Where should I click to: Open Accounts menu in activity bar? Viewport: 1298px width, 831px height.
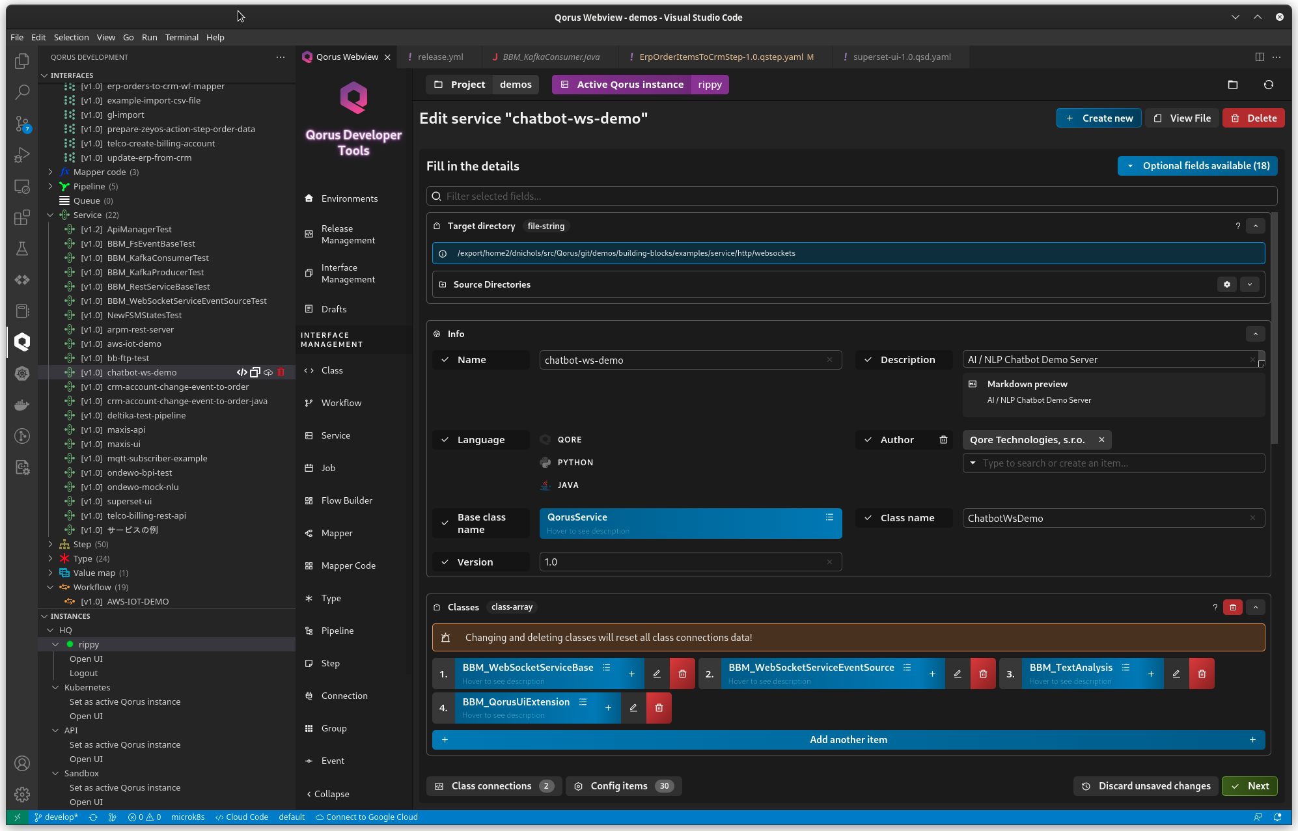click(22, 763)
